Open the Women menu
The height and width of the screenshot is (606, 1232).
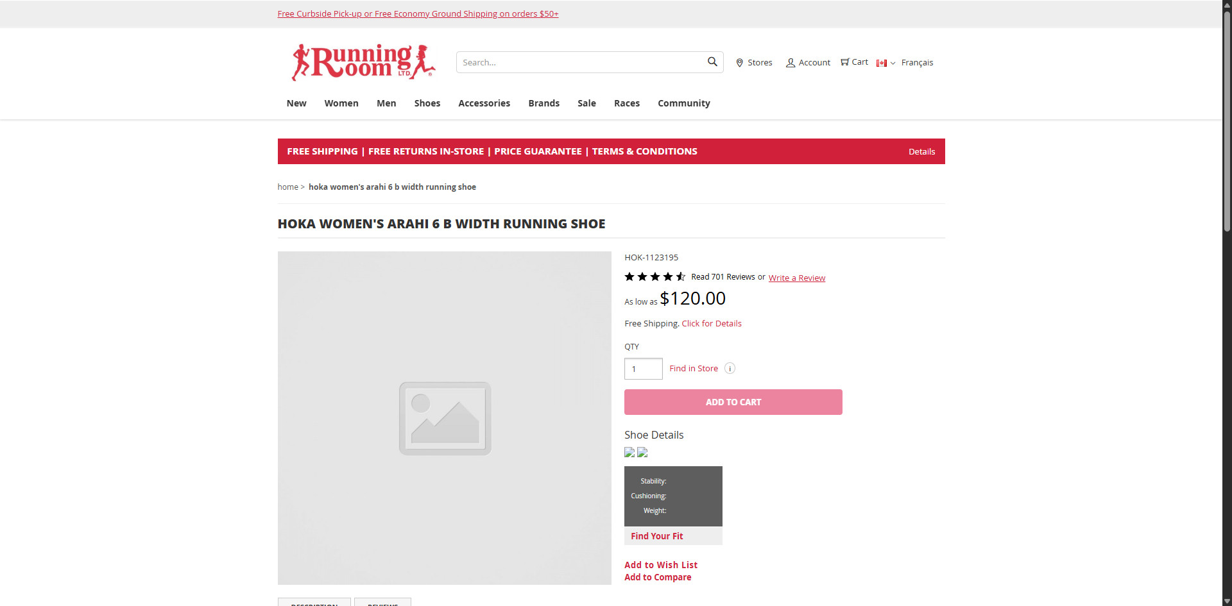pos(341,103)
